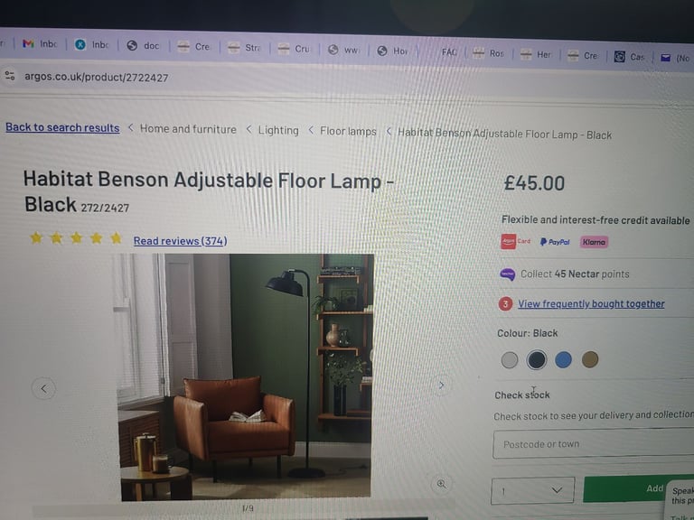Screen dimensions: 694x520
Task: Choose the gold colour variant
Action: pos(590,359)
